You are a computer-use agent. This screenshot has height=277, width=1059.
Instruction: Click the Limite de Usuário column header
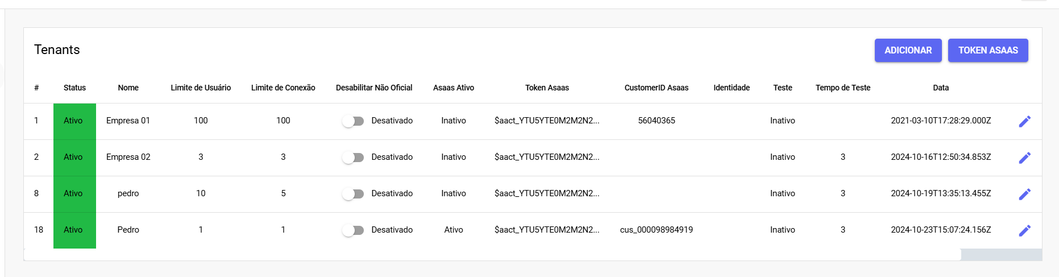[x=201, y=88]
